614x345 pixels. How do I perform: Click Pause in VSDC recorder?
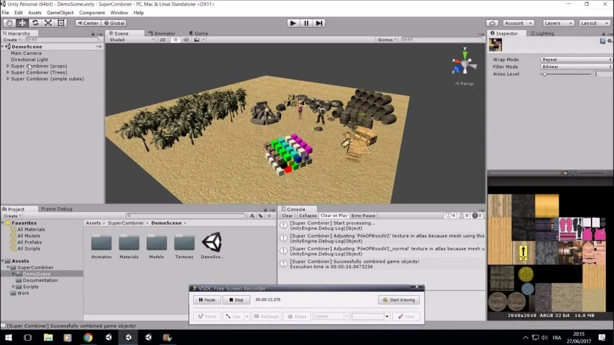click(207, 300)
